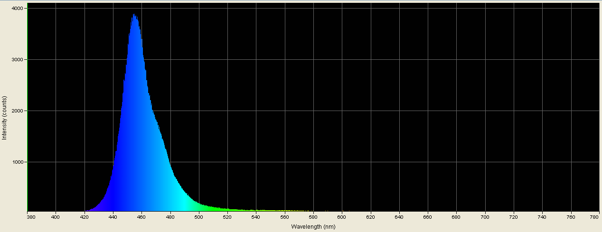Click the 560 wavelength axis tick label

click(x=285, y=217)
